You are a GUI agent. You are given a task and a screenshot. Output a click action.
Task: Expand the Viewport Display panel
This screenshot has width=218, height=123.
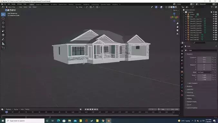(191, 102)
